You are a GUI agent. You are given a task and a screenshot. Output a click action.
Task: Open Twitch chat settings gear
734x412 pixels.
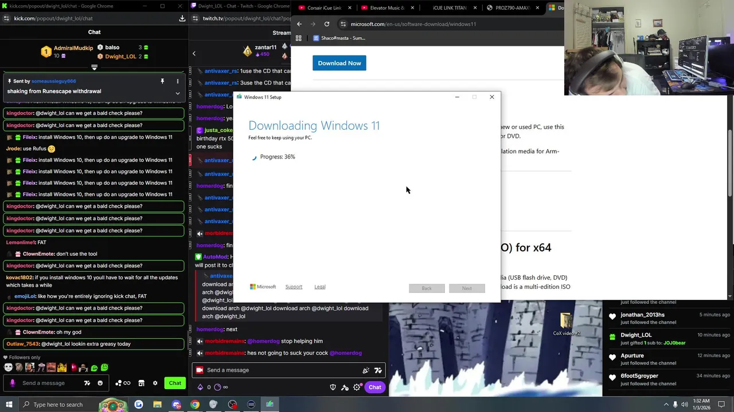point(357,387)
